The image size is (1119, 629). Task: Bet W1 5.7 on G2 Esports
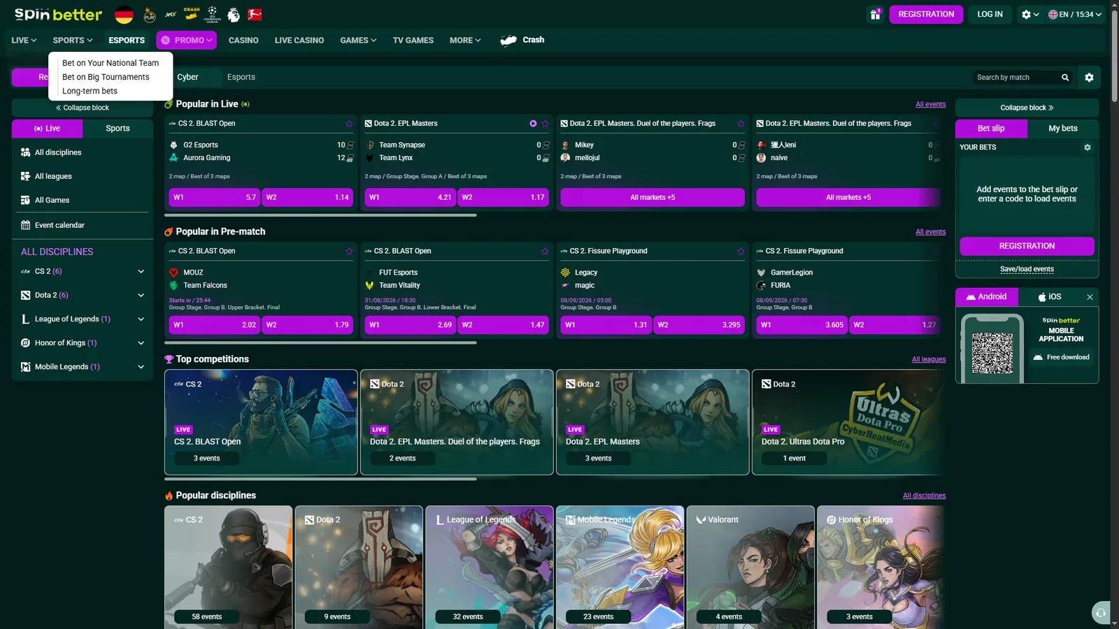pyautogui.click(x=214, y=198)
